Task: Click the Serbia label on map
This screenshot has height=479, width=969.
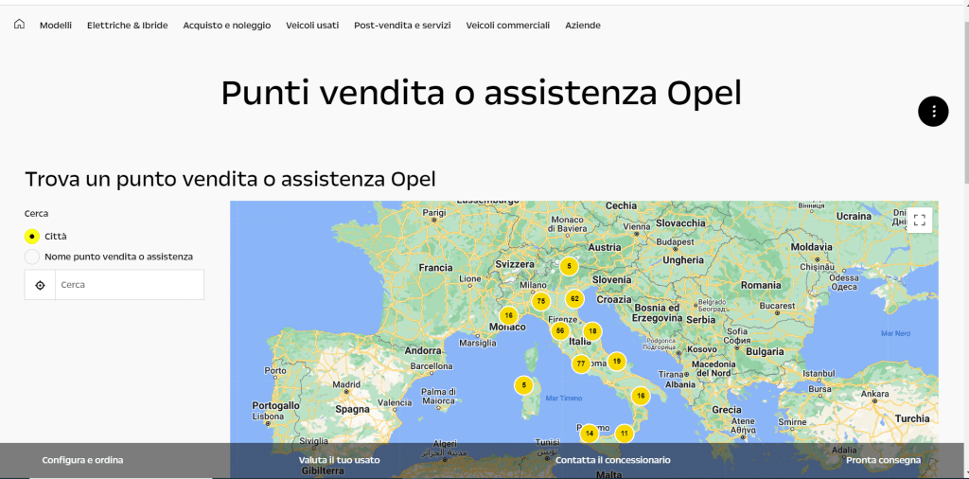Action: (x=700, y=320)
